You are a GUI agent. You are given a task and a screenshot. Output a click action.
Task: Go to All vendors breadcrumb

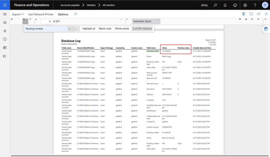109,5
